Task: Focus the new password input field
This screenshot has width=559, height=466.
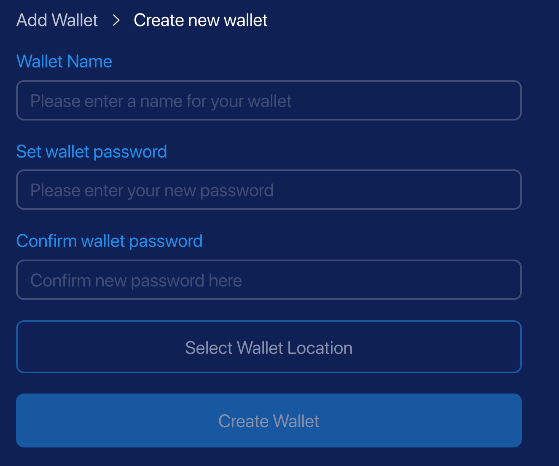Action: pyautogui.click(x=269, y=190)
